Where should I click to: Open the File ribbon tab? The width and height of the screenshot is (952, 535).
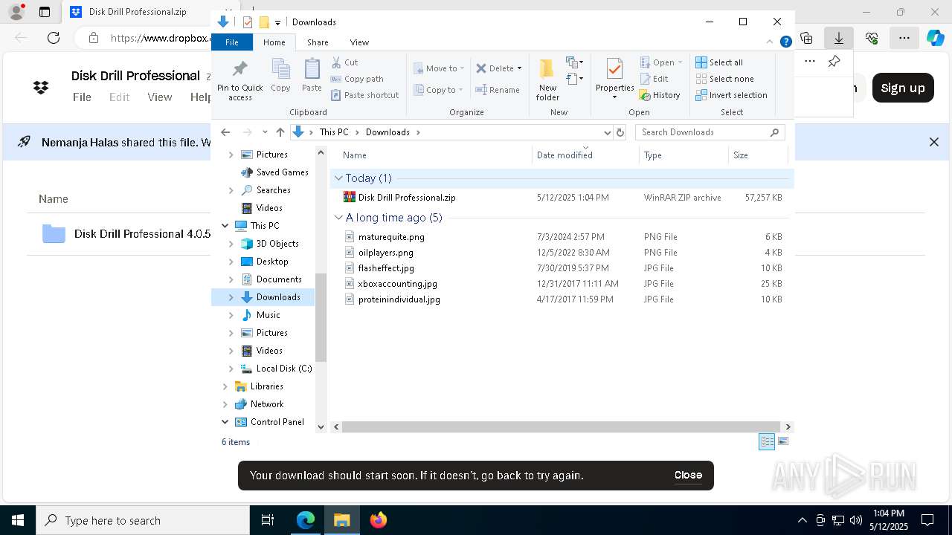[232, 42]
